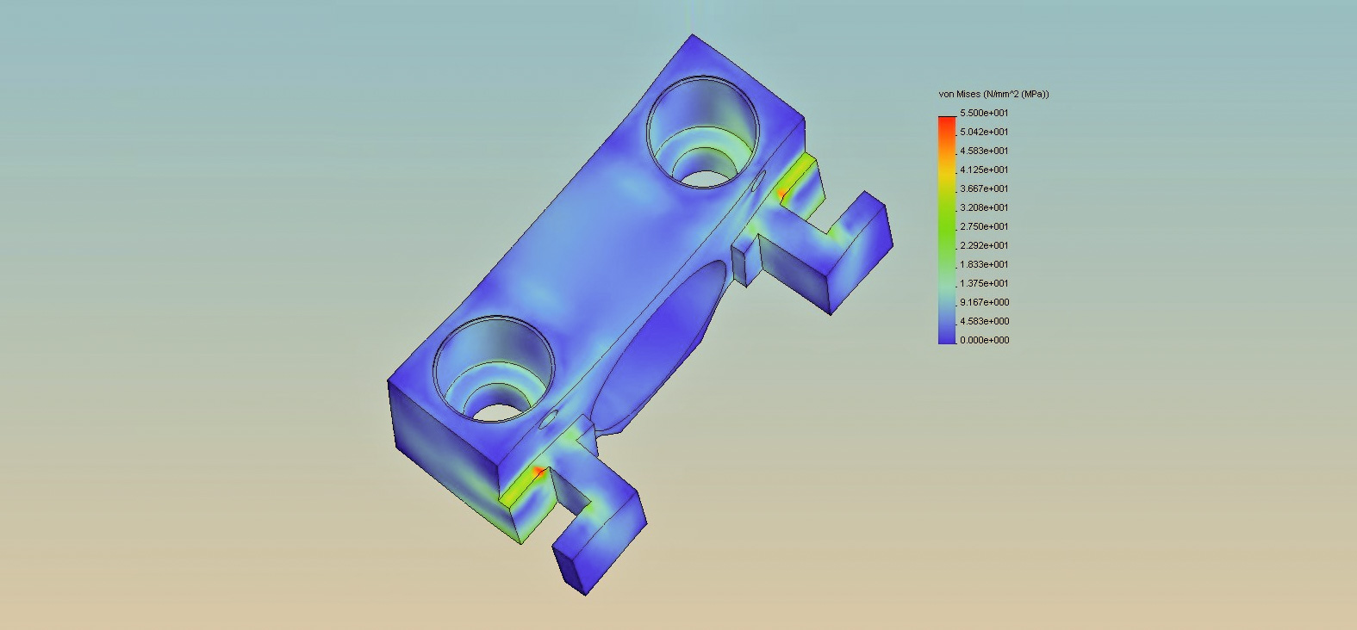The height and width of the screenshot is (630, 1357).
Task: Click the von Mises legend title
Action: tap(993, 94)
